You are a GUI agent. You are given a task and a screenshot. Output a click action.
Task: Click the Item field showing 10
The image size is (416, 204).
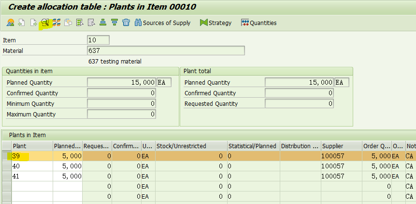click(x=98, y=40)
